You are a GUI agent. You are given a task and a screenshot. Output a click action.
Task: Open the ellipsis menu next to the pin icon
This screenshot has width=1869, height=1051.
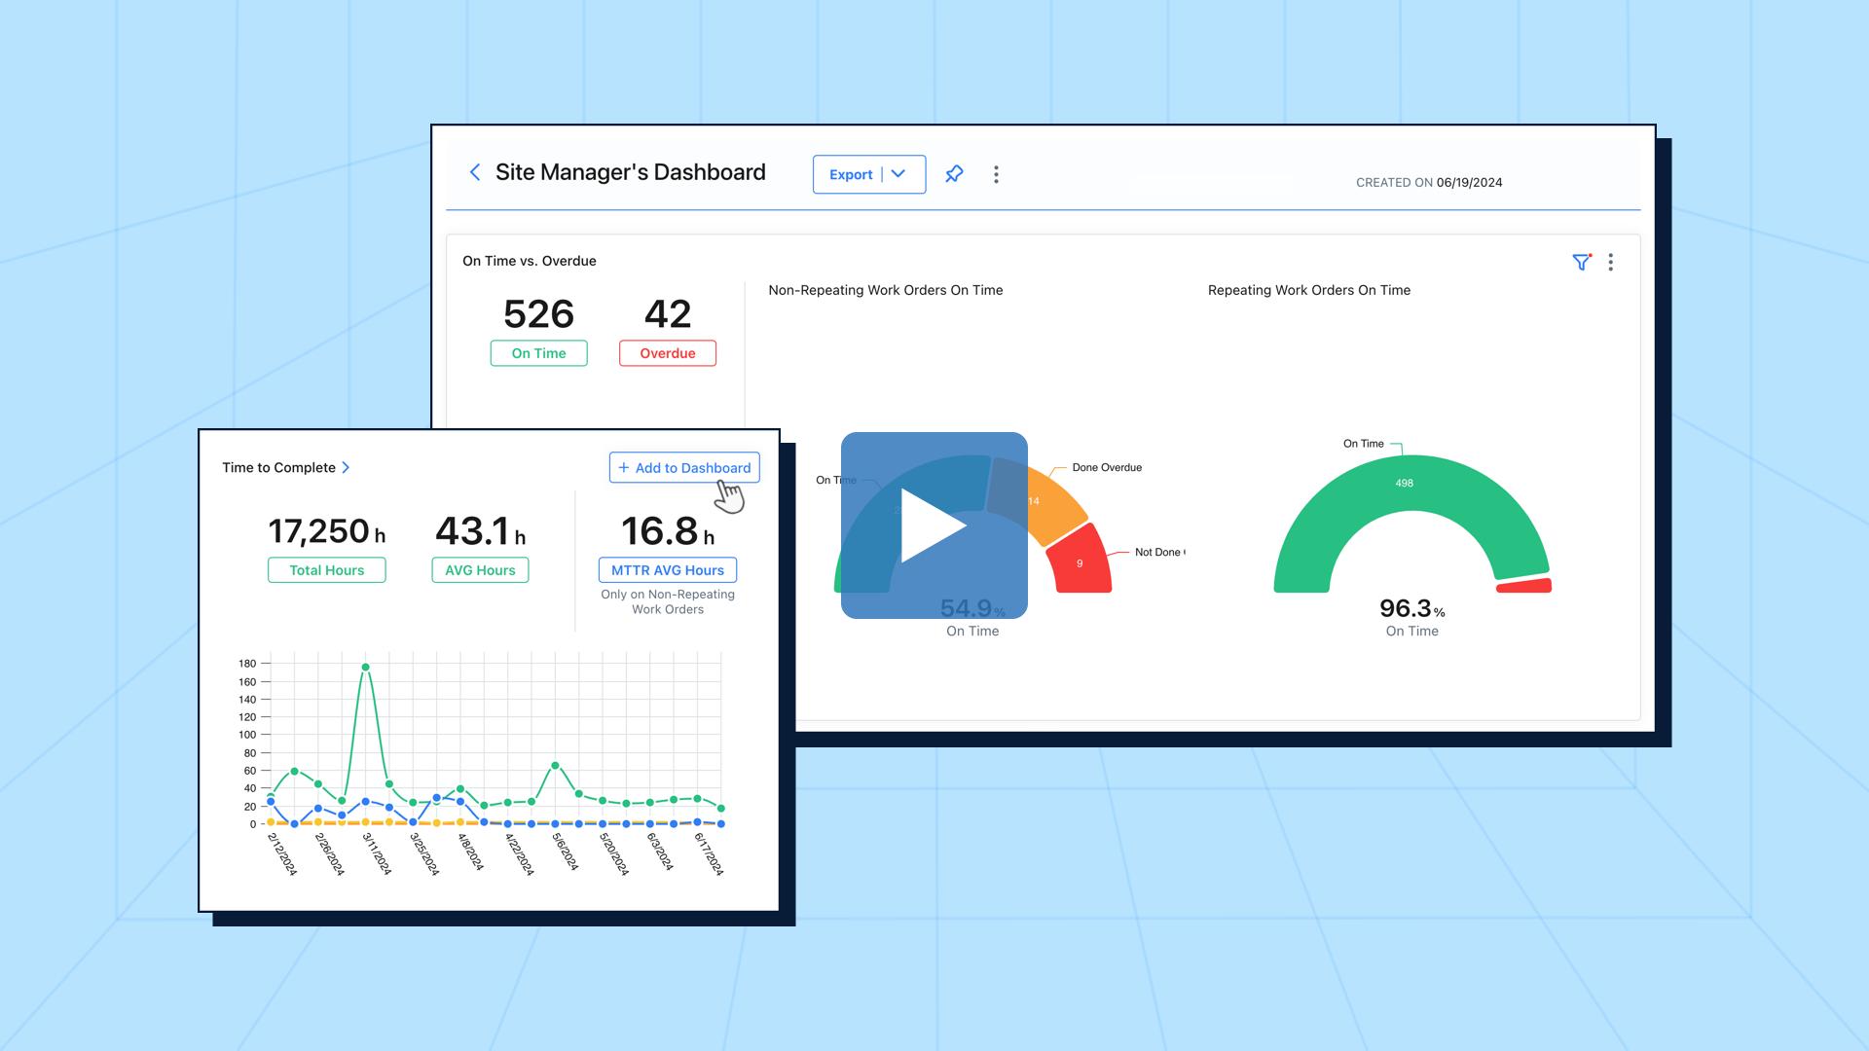pyautogui.click(x=996, y=173)
